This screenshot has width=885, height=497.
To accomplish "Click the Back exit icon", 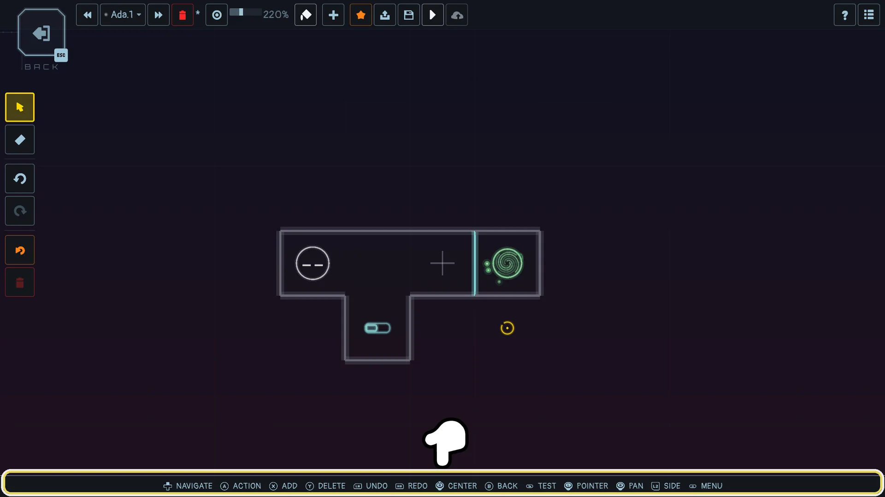I will pos(41,33).
